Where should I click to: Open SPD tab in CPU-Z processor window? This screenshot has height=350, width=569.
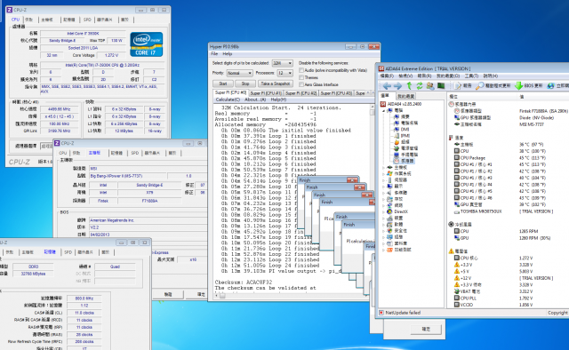coord(87,20)
